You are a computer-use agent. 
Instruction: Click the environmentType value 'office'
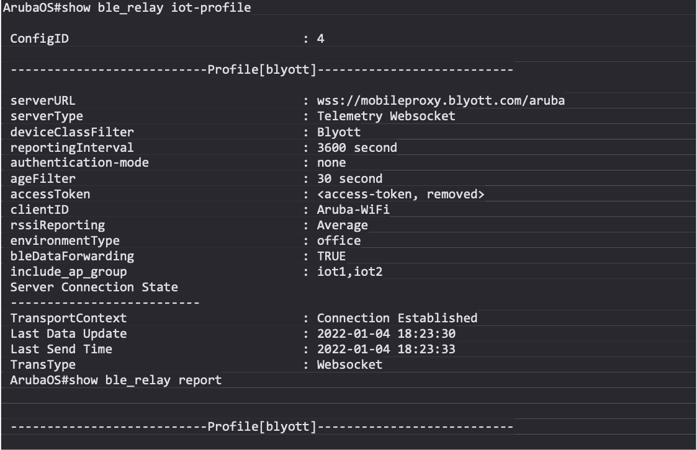pos(339,240)
